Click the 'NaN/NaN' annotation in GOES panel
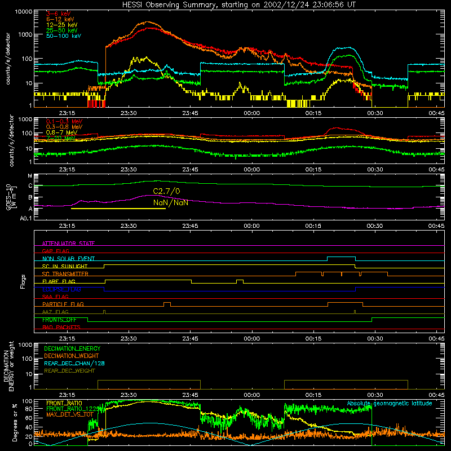Screen dimensions: 451x451 (x=171, y=203)
